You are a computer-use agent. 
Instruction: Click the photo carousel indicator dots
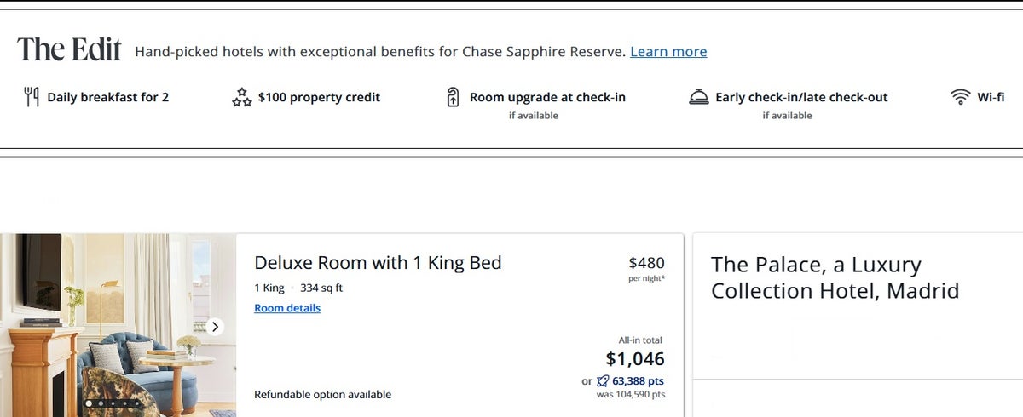[112, 403]
